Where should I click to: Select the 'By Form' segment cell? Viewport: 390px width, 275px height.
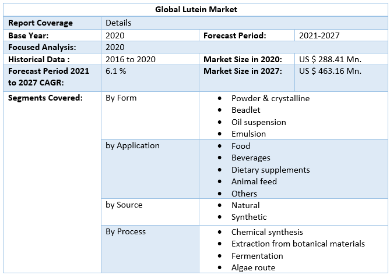121,98
